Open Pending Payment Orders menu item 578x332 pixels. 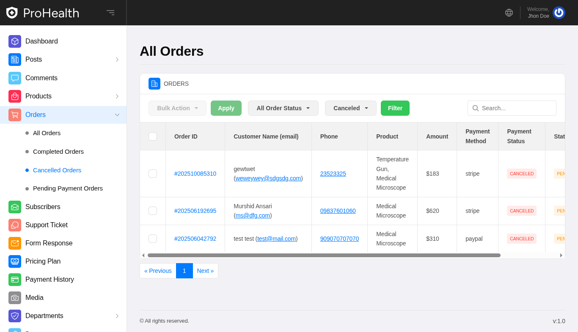pos(68,188)
